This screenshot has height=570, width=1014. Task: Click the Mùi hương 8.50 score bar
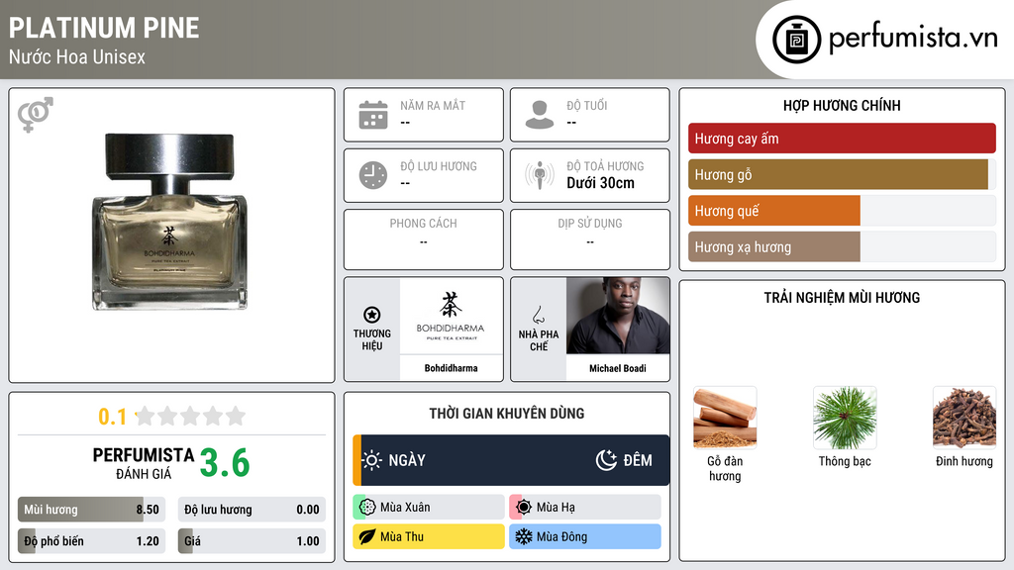point(91,510)
